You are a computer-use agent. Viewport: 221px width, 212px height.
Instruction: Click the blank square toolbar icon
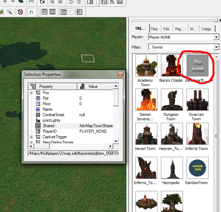[71, 12]
